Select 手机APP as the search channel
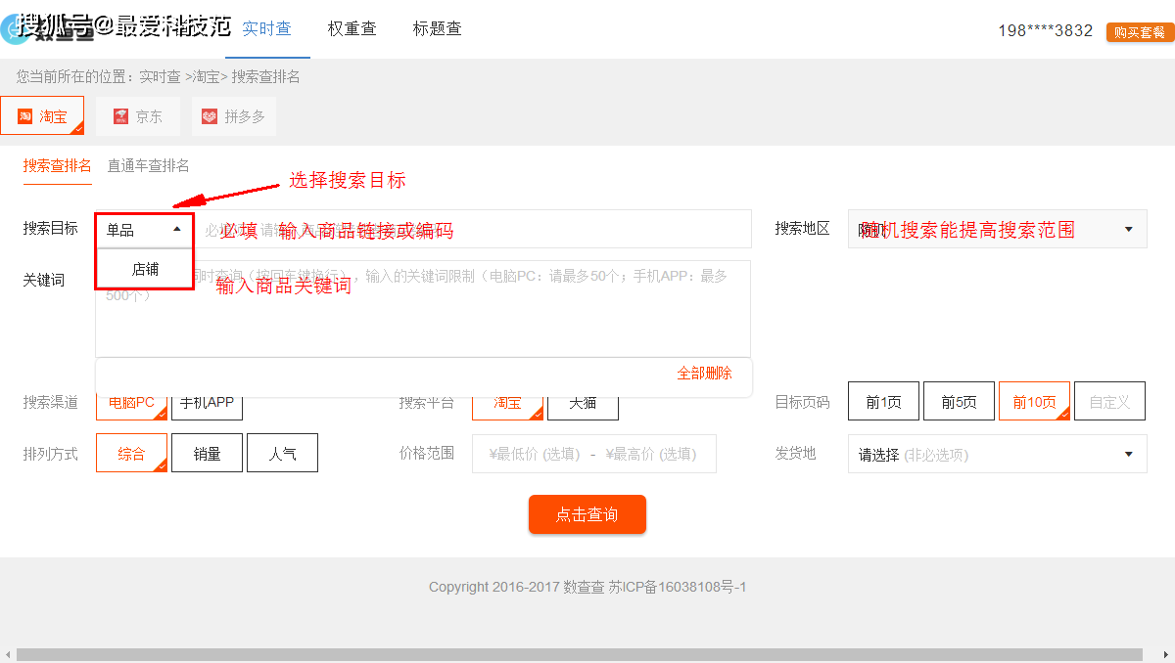Viewport: 1175px width, 663px height. tap(207, 402)
